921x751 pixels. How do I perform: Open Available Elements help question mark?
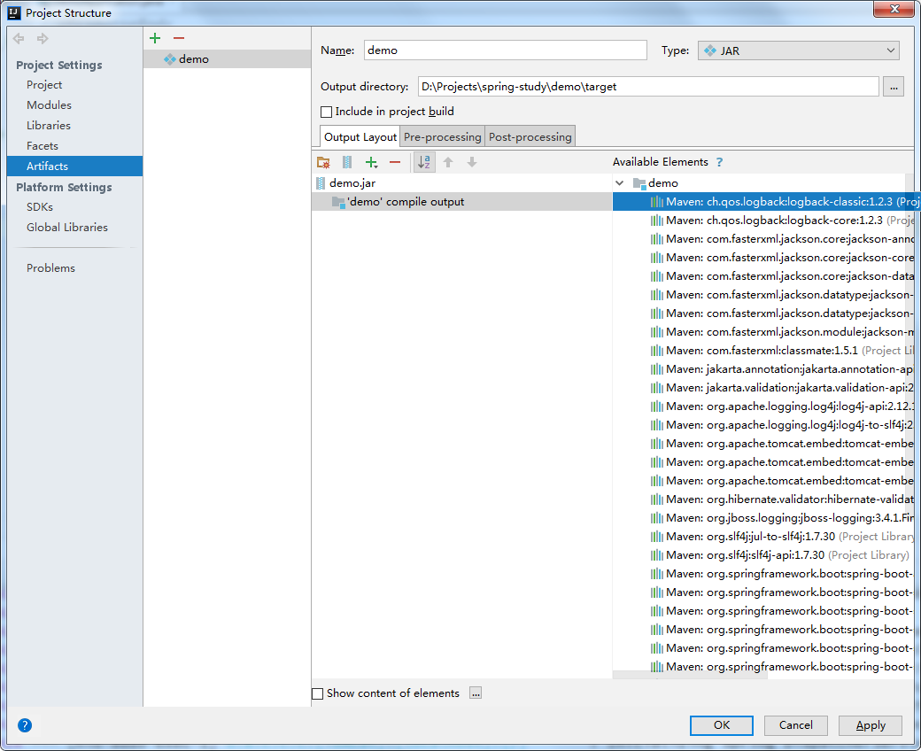719,162
